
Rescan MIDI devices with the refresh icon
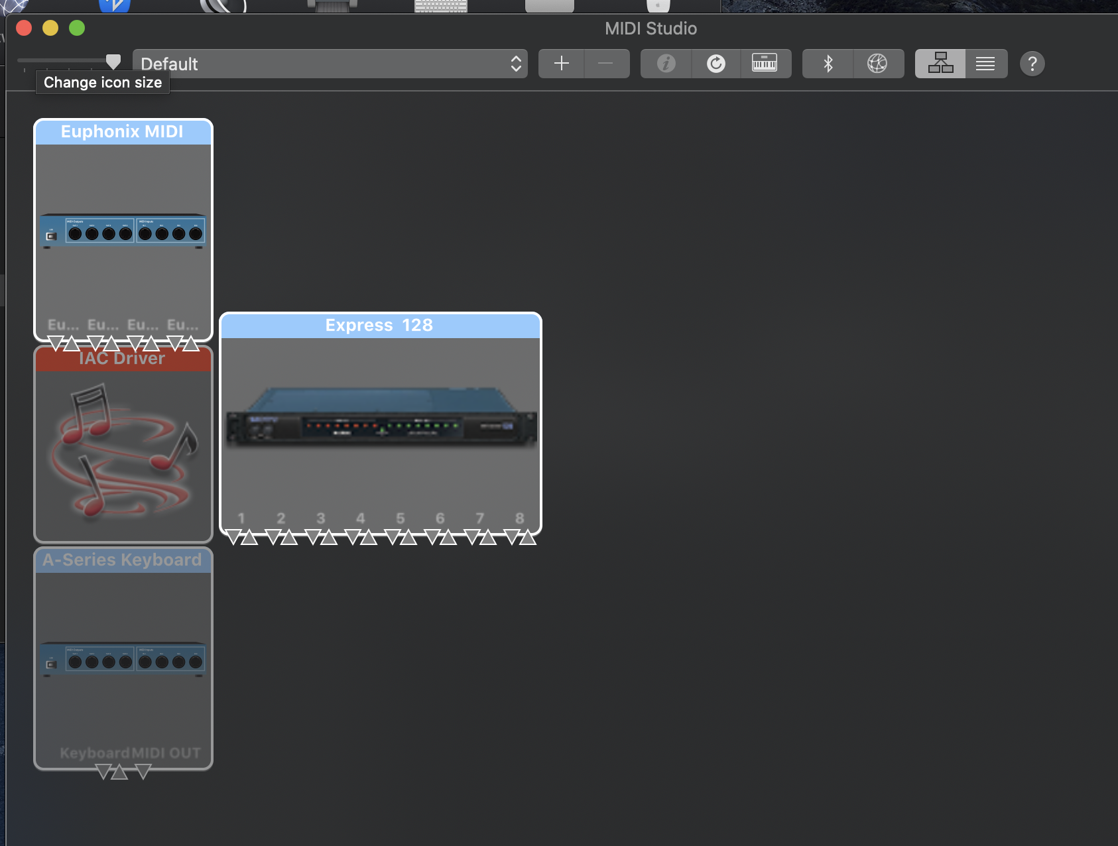(715, 64)
